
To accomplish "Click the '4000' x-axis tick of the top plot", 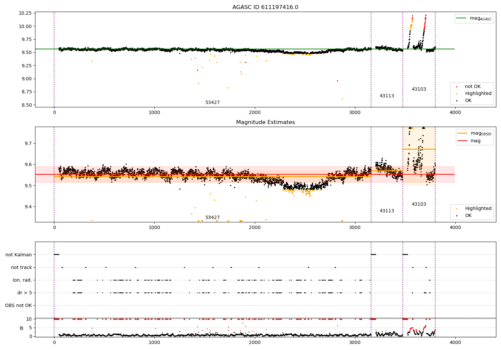I will (455, 112).
